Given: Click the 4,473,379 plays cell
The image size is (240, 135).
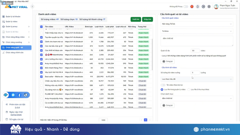Looking at the screenshot, I should 110,77.
